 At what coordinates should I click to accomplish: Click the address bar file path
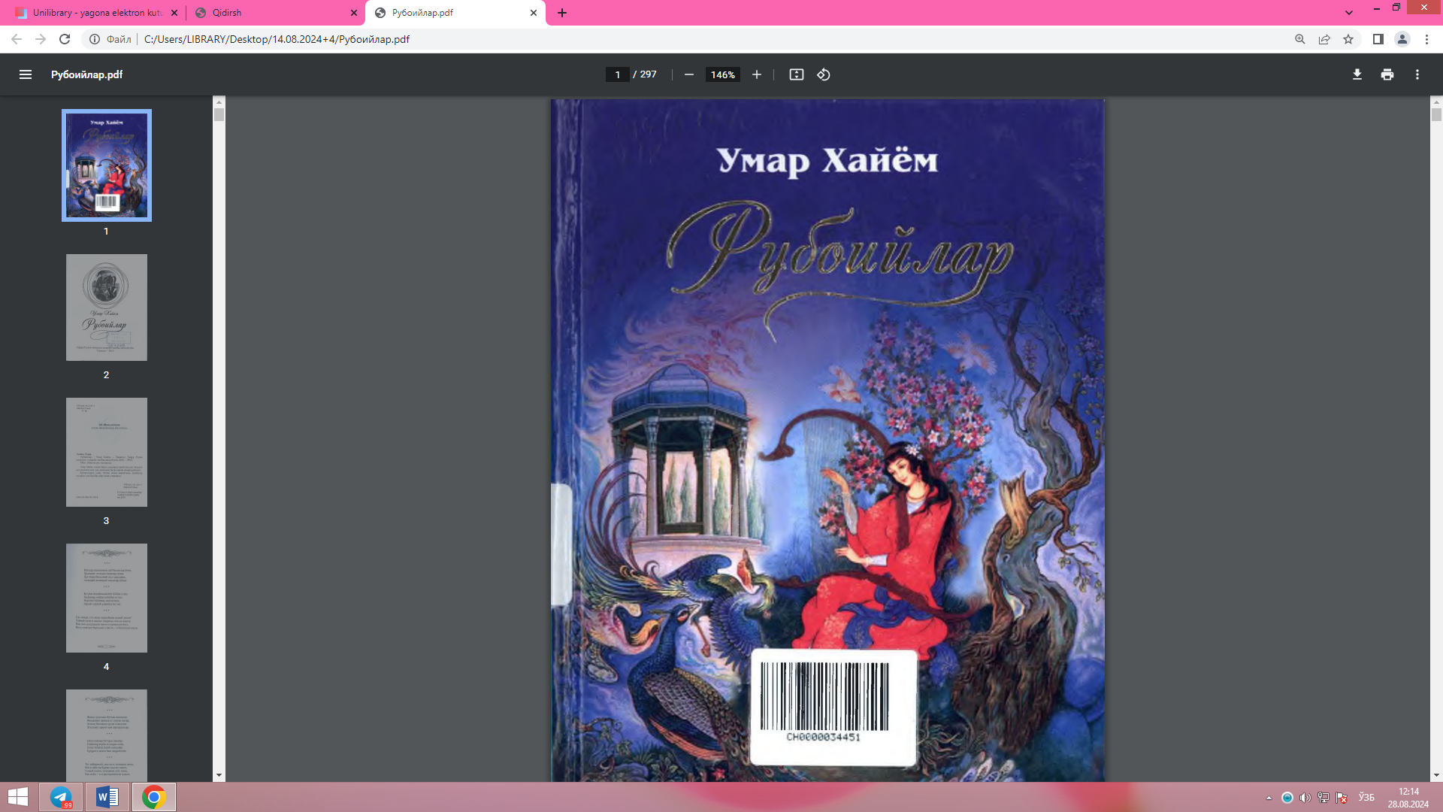pyautogui.click(x=277, y=39)
